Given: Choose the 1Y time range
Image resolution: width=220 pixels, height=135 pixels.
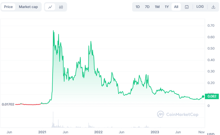Looking at the screenshot, I should pyautogui.click(x=167, y=7).
